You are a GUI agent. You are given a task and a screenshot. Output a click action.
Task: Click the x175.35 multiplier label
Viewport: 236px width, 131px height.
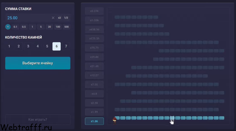(94, 39)
